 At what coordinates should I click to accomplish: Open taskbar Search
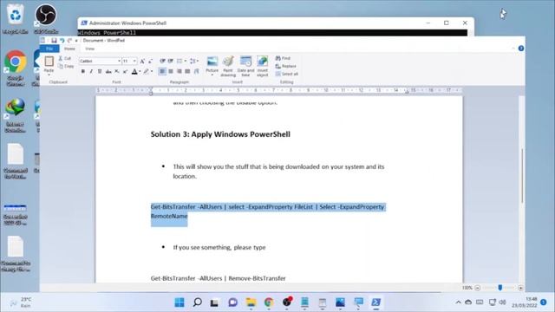coord(198,302)
